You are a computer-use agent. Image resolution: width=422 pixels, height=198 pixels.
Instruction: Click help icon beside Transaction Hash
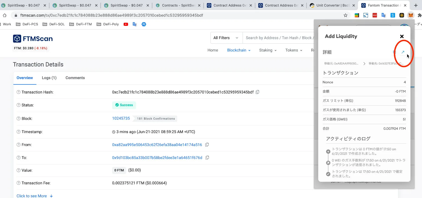[x=18, y=92]
